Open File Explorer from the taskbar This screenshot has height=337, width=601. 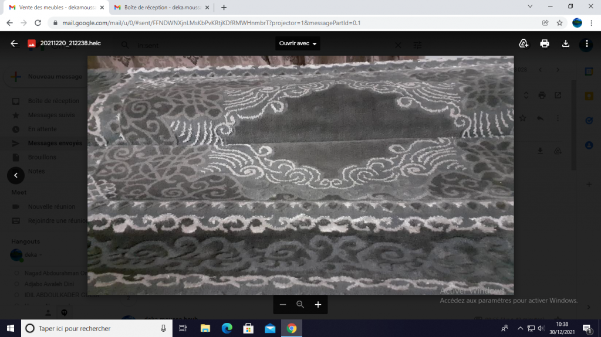tap(205, 328)
